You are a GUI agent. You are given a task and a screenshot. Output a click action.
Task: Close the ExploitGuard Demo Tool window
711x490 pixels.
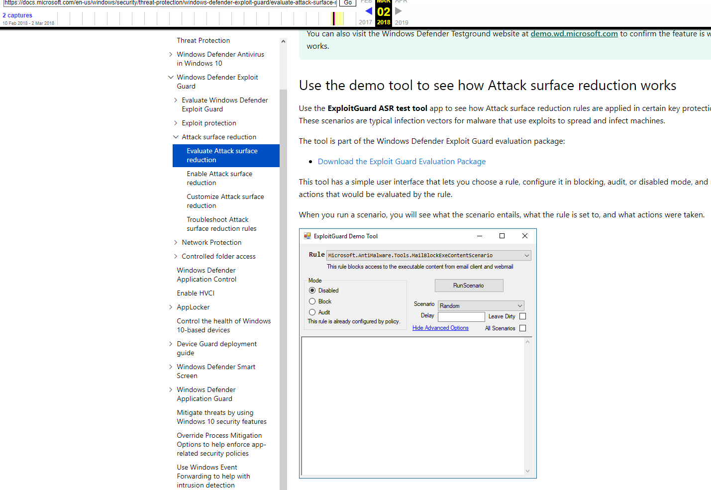[525, 236]
